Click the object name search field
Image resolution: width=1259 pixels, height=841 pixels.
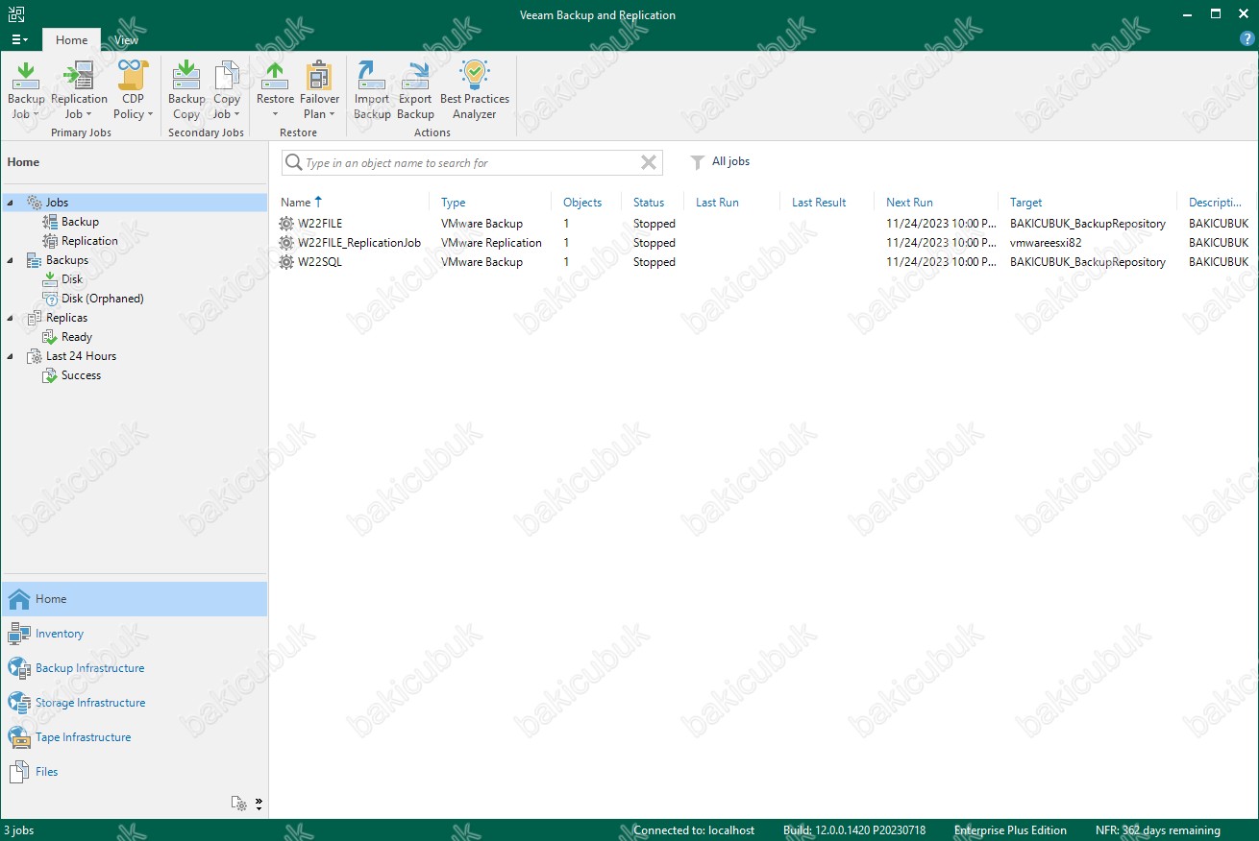(x=471, y=163)
